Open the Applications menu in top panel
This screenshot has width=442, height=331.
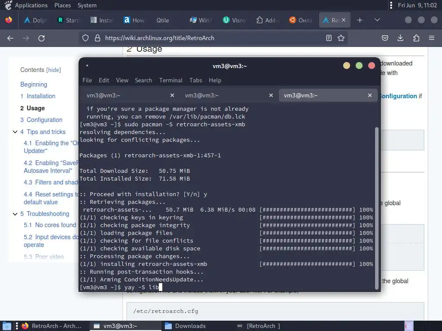tap(31, 5)
